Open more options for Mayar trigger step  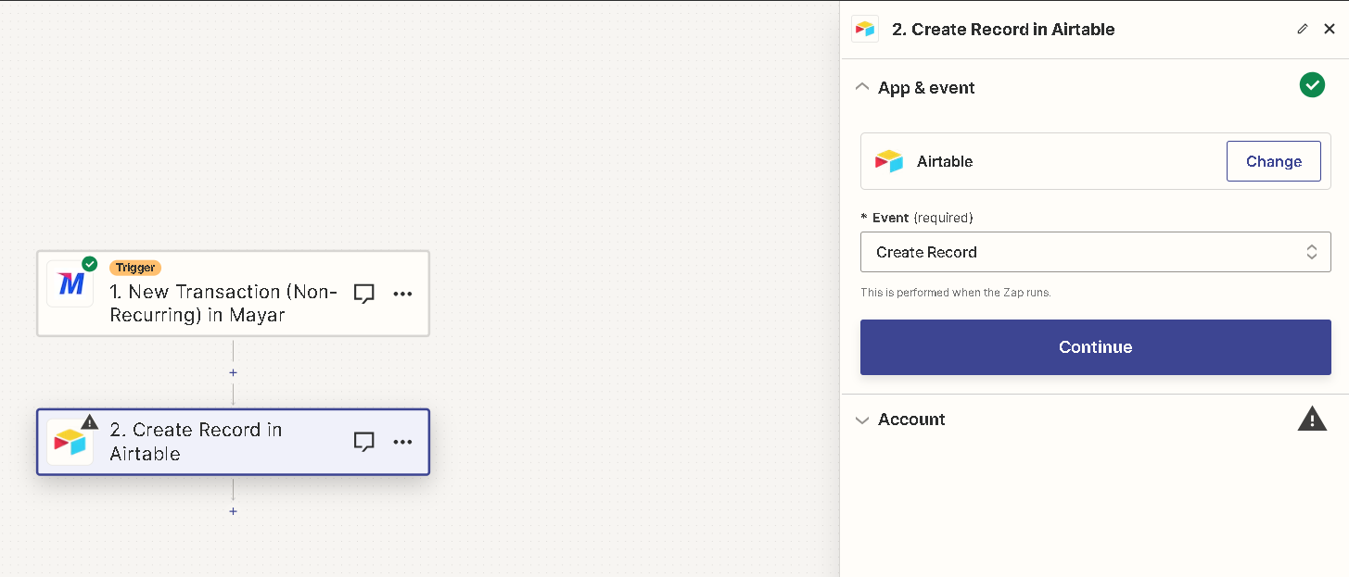point(402,294)
